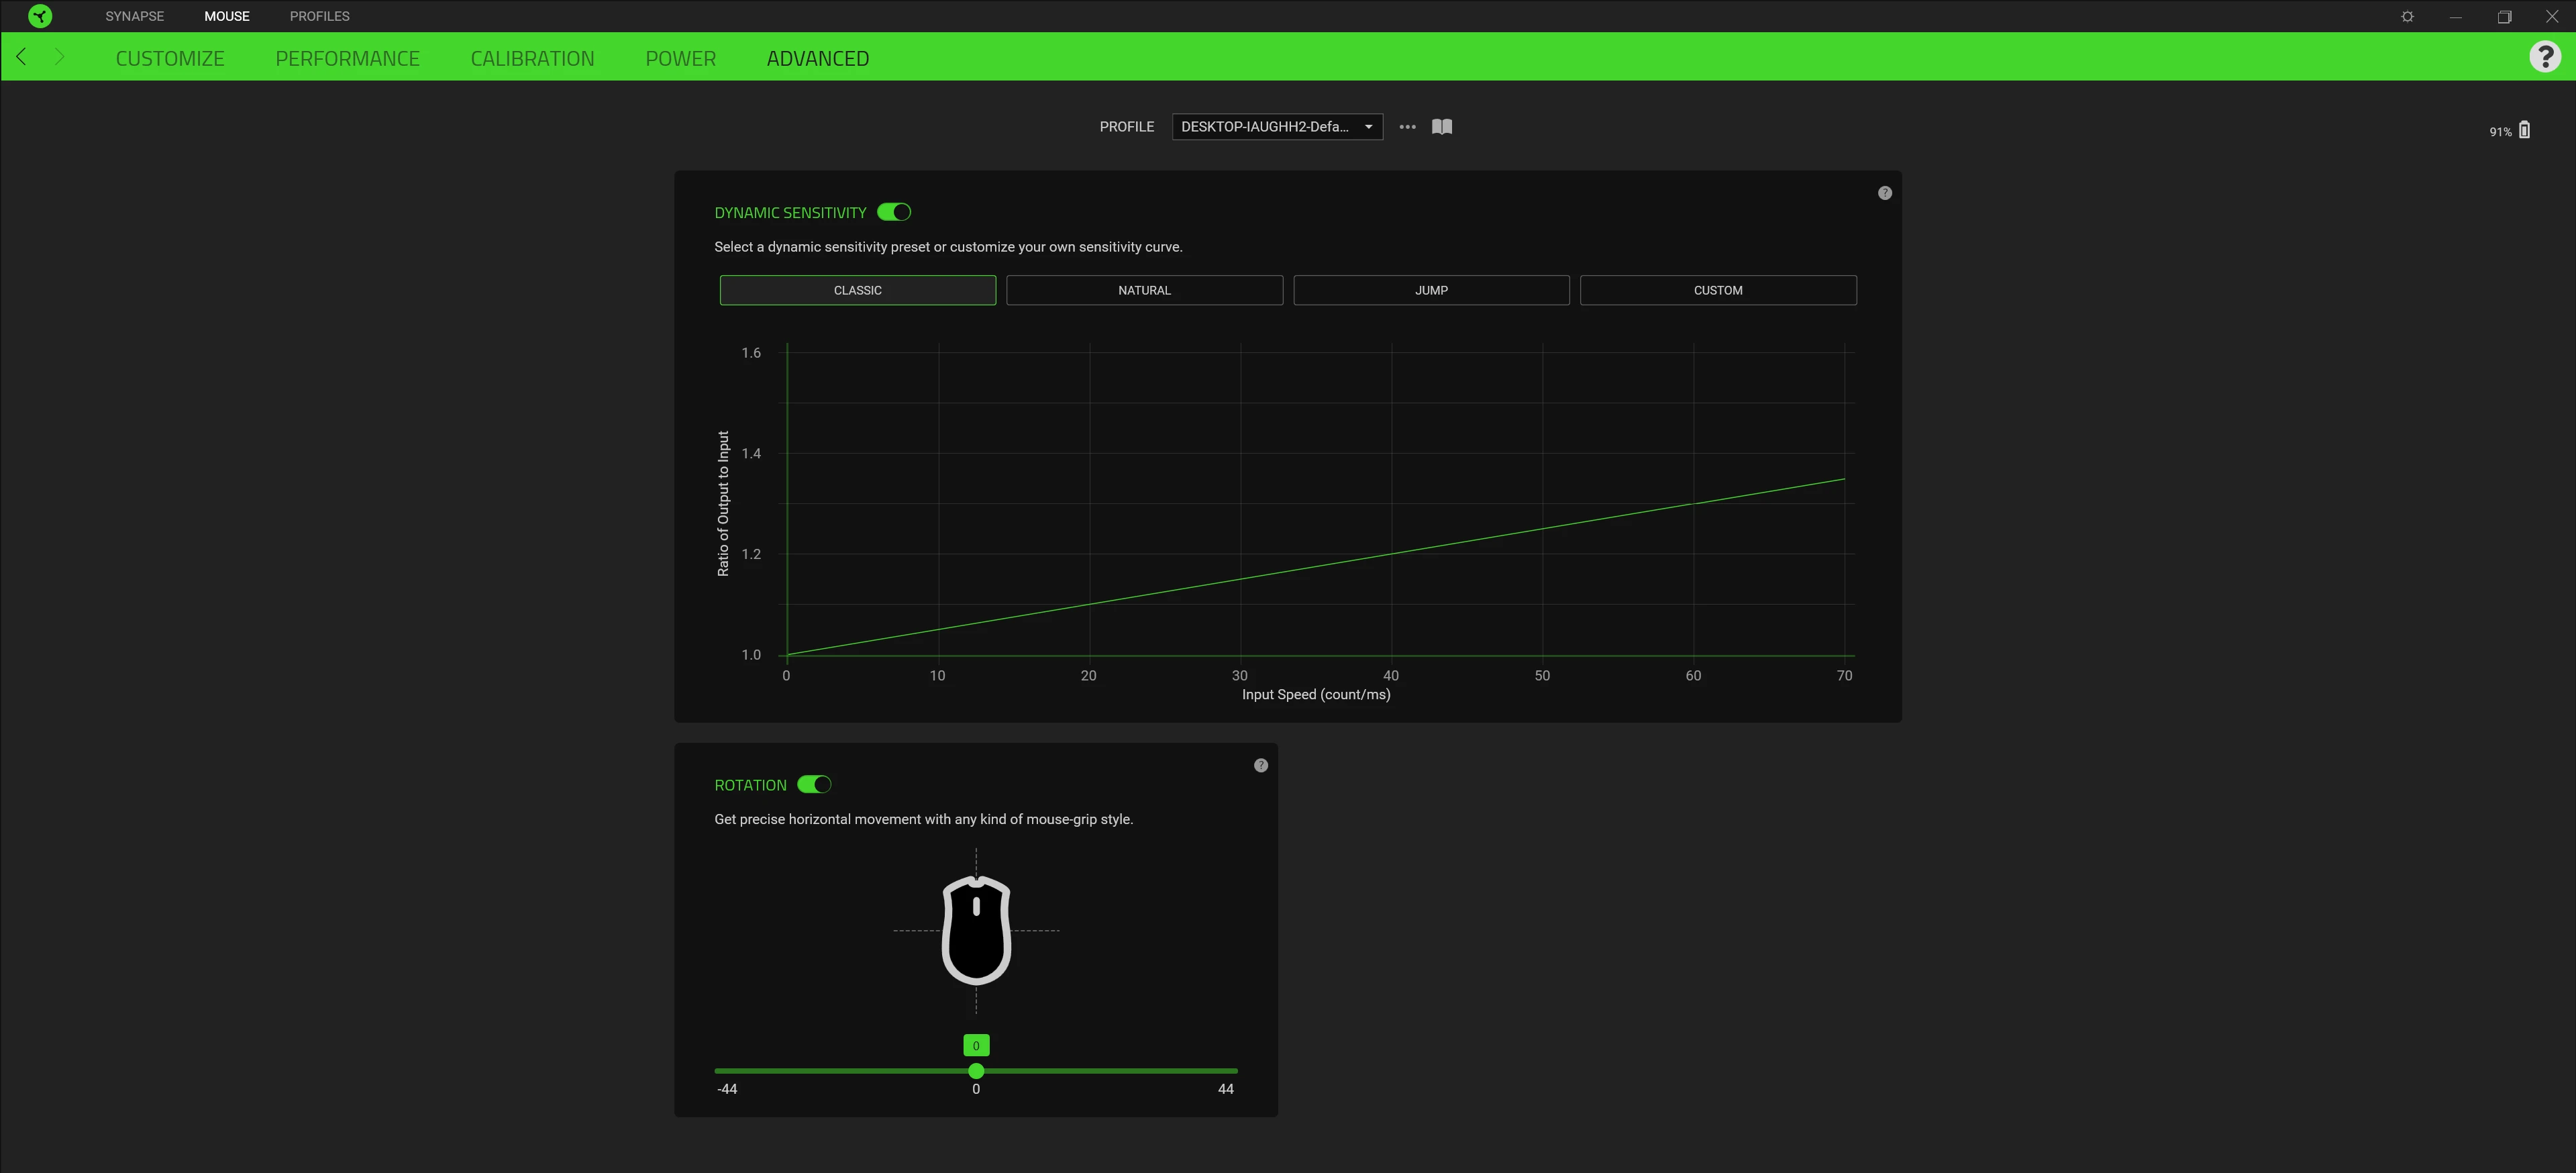Click the Razer logo icon
Screen dimensions: 2576x1173
click(40, 16)
